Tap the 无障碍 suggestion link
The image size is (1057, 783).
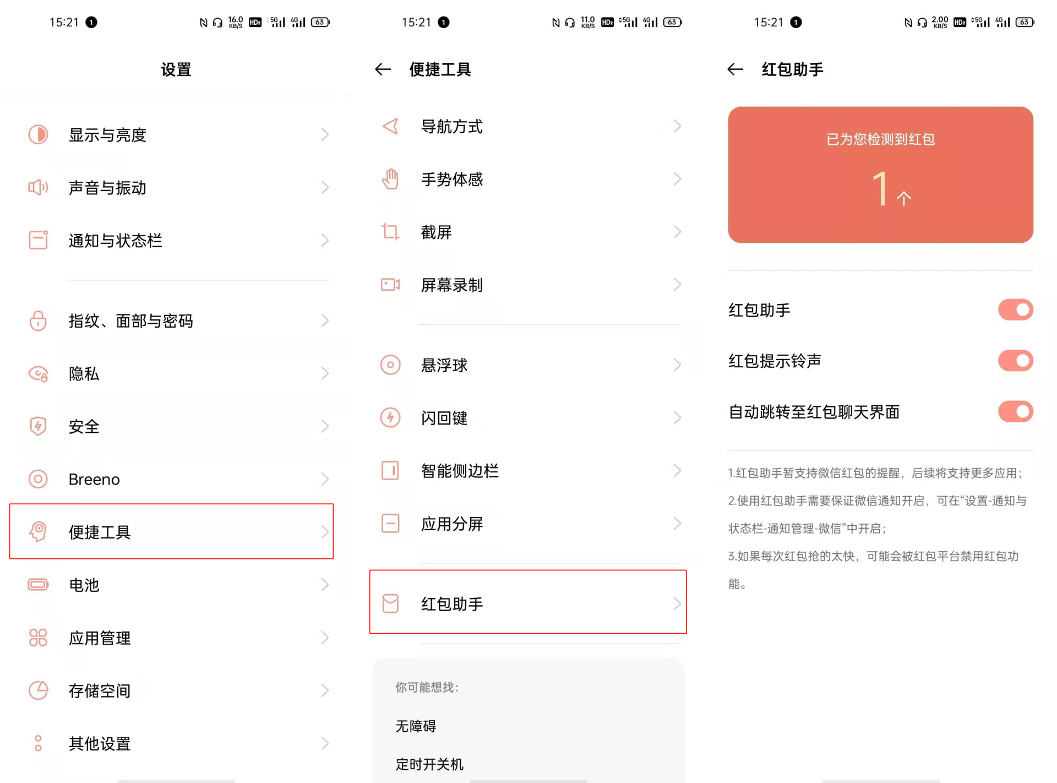pyautogui.click(x=416, y=726)
